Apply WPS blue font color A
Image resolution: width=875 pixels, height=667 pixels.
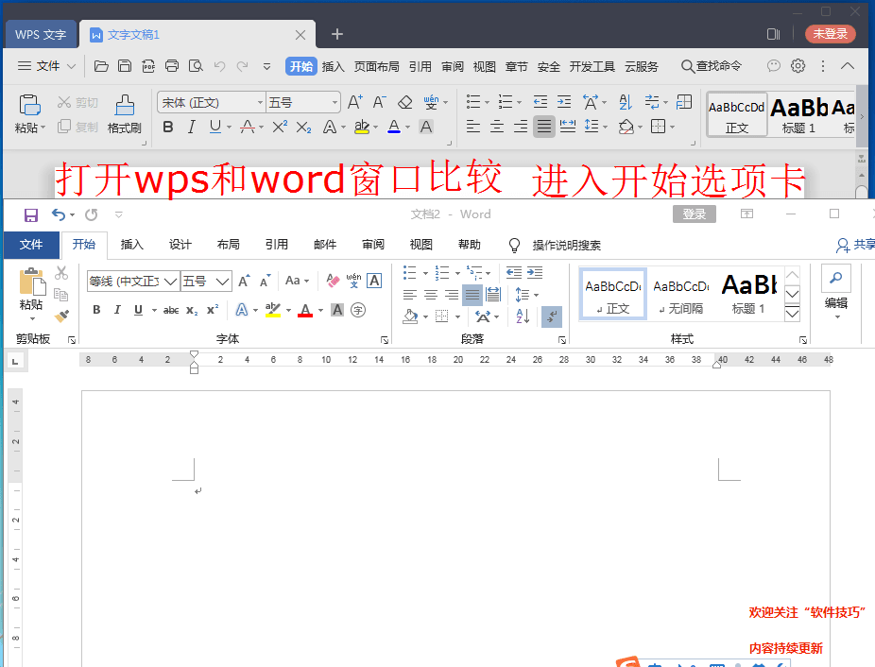pyautogui.click(x=394, y=128)
